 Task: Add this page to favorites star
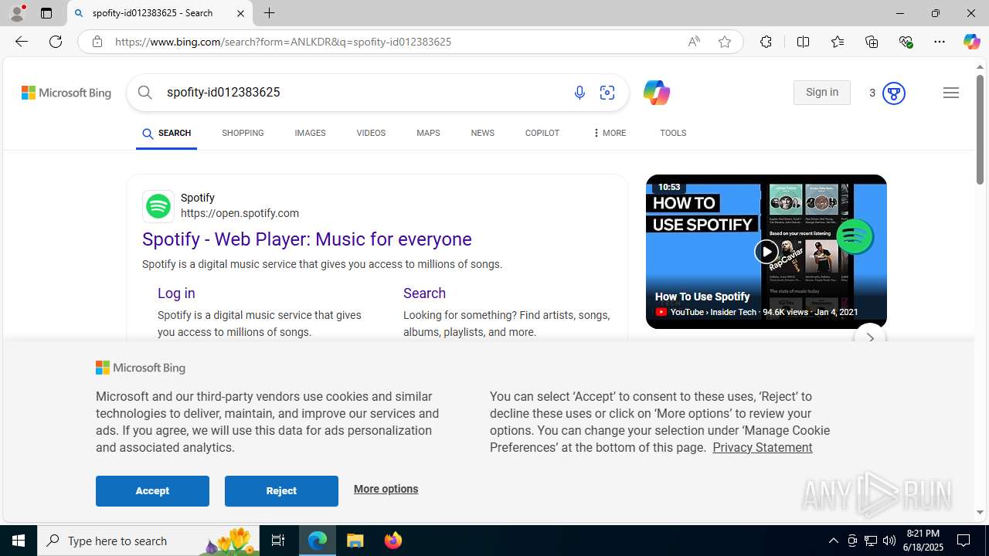coord(725,42)
